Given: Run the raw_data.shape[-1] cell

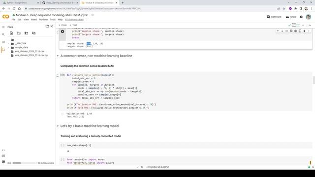Looking at the screenshot, I should pos(63,146).
